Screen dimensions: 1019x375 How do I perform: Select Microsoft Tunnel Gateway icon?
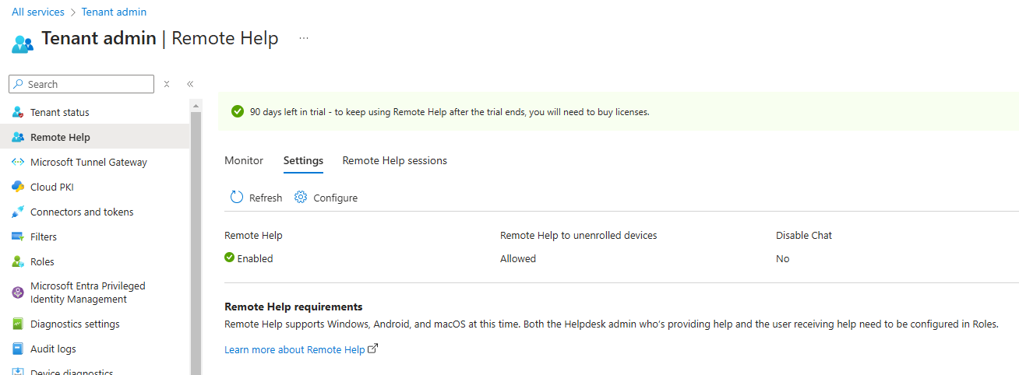18,162
